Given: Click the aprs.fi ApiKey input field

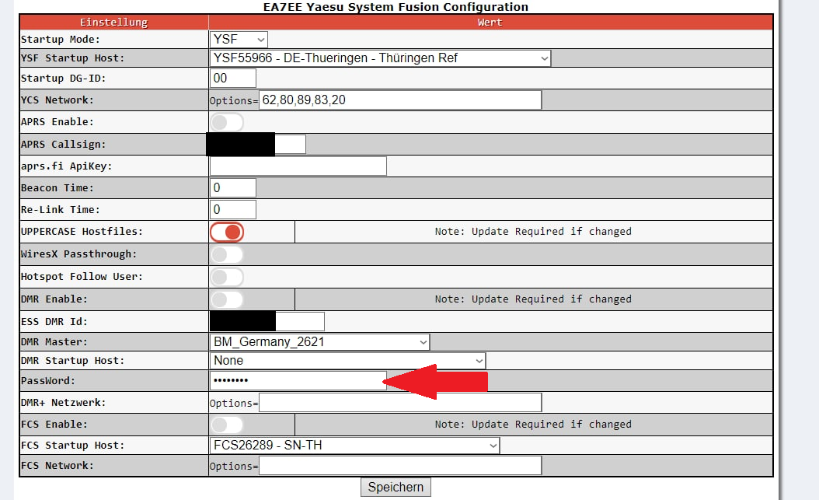Looking at the screenshot, I should coord(298,166).
